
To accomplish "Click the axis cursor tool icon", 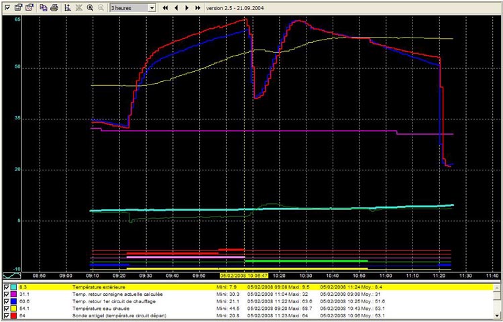I will 67,7.
